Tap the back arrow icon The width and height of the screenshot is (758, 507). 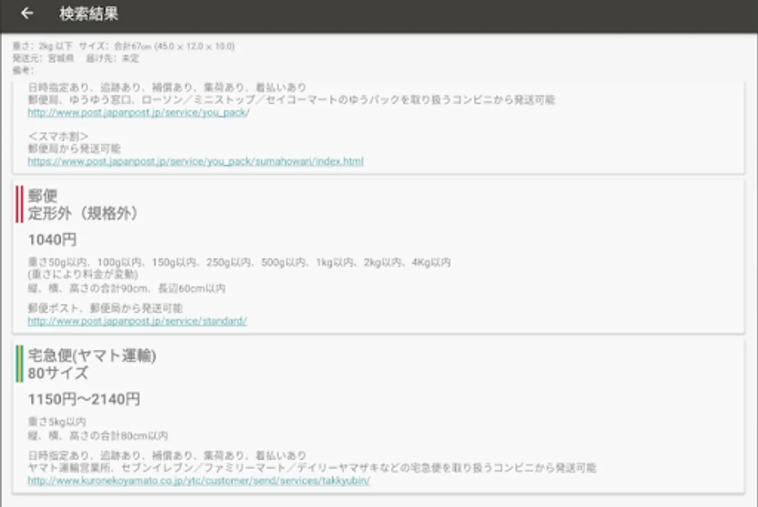[x=26, y=14]
